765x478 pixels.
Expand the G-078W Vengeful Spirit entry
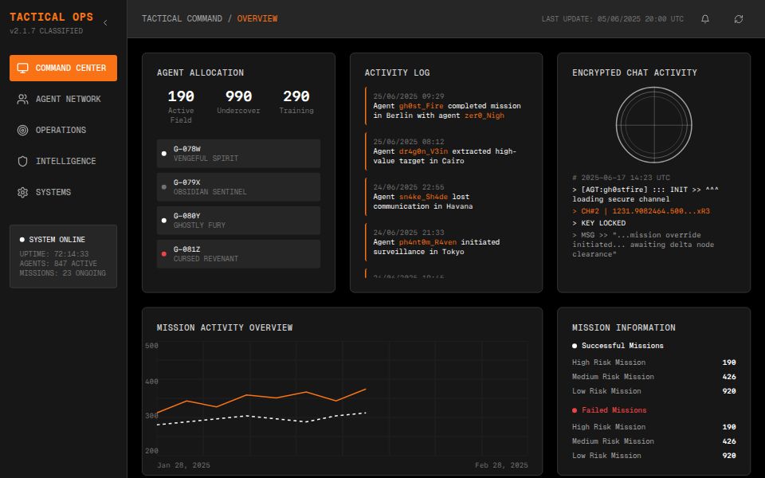238,153
